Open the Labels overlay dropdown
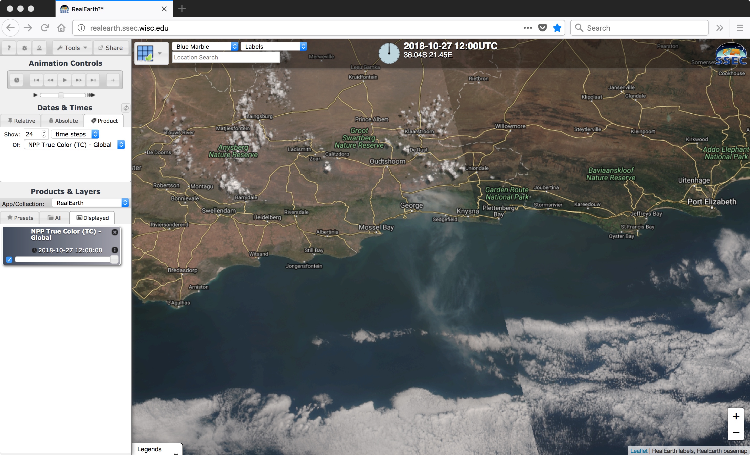This screenshot has height=455, width=750. tap(274, 47)
